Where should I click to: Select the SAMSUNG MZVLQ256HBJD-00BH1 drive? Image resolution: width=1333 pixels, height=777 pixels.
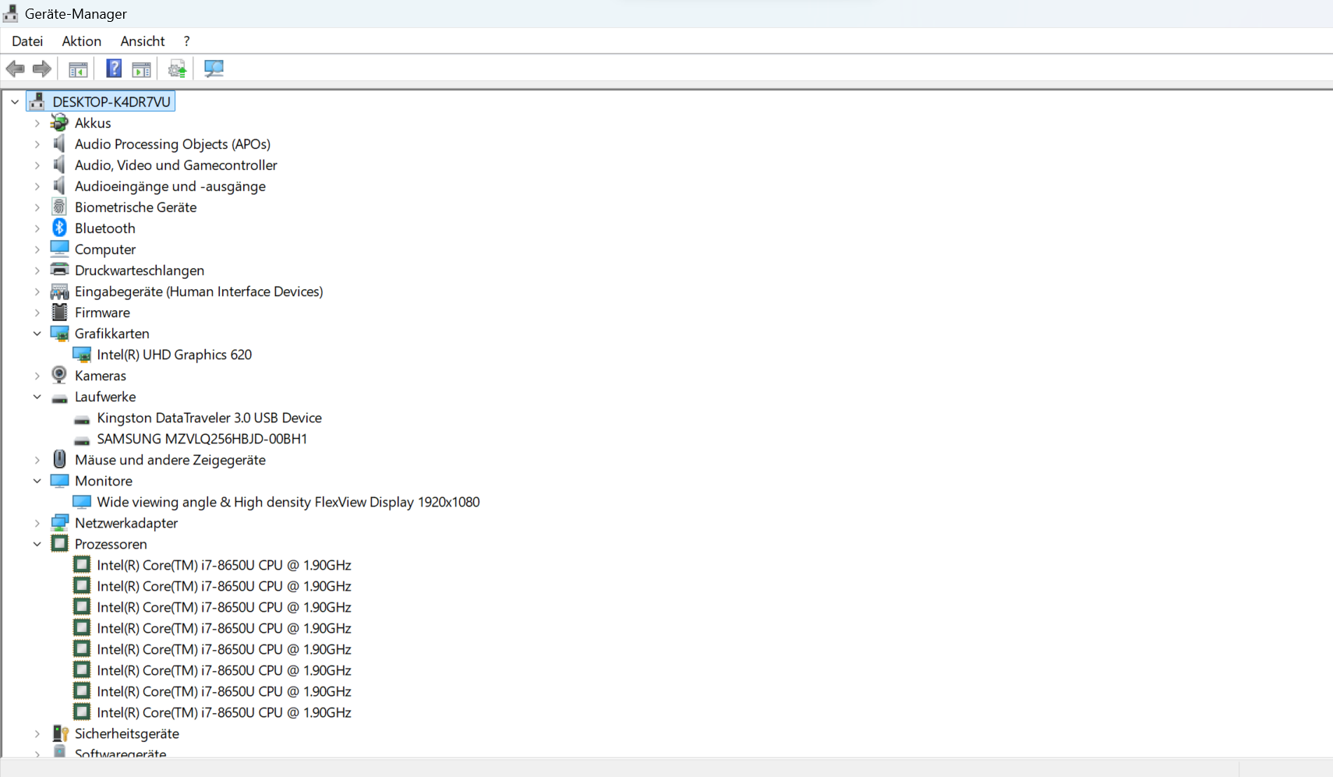tap(202, 438)
